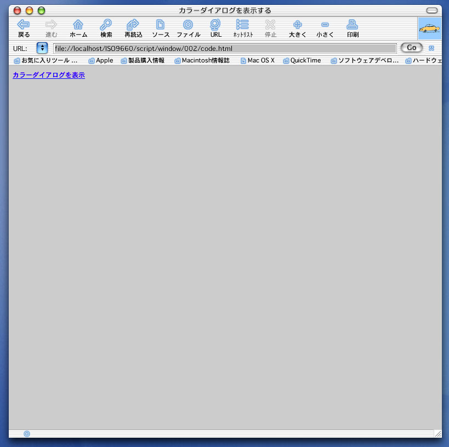Click the small icon right of Go
The image size is (449, 447).
431,48
